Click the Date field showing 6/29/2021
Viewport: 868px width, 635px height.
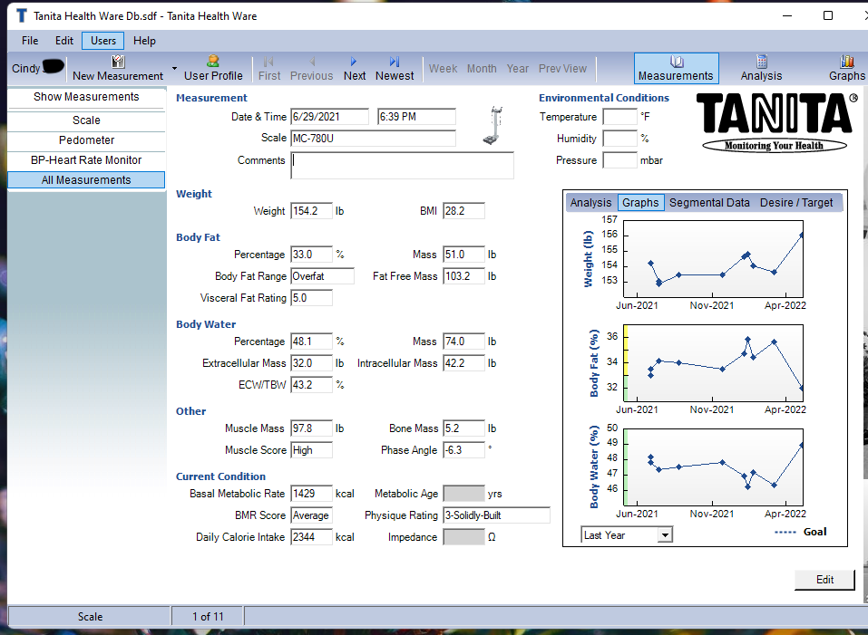(x=329, y=117)
